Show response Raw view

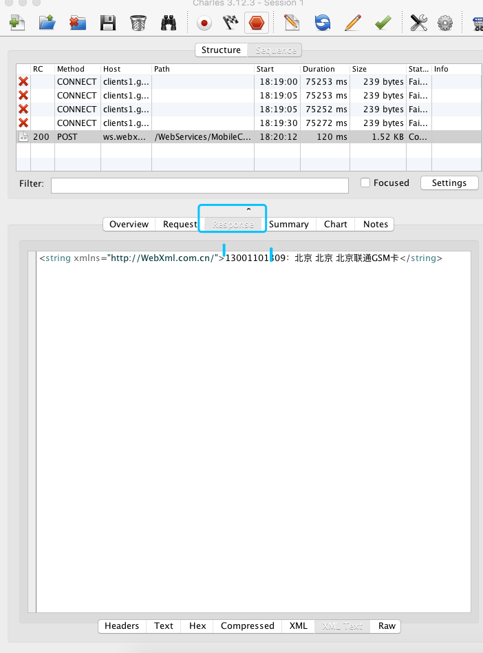(x=387, y=626)
